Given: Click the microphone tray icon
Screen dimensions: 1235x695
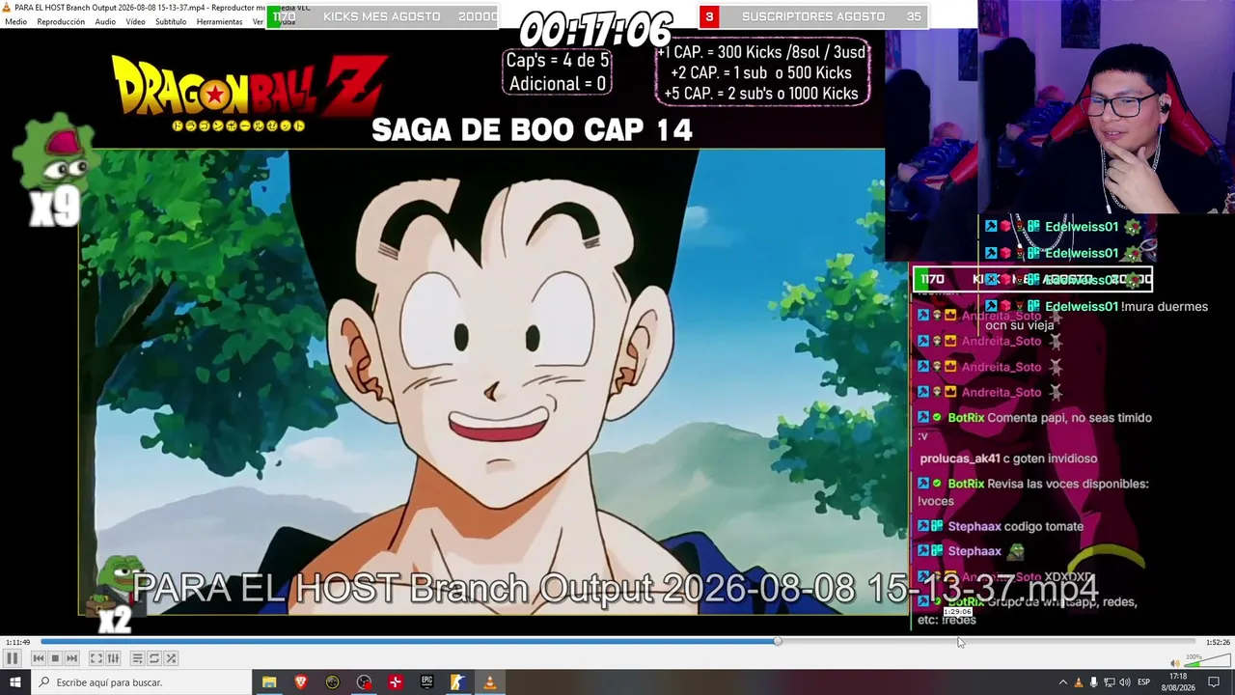Looking at the screenshot, I should point(1093,682).
